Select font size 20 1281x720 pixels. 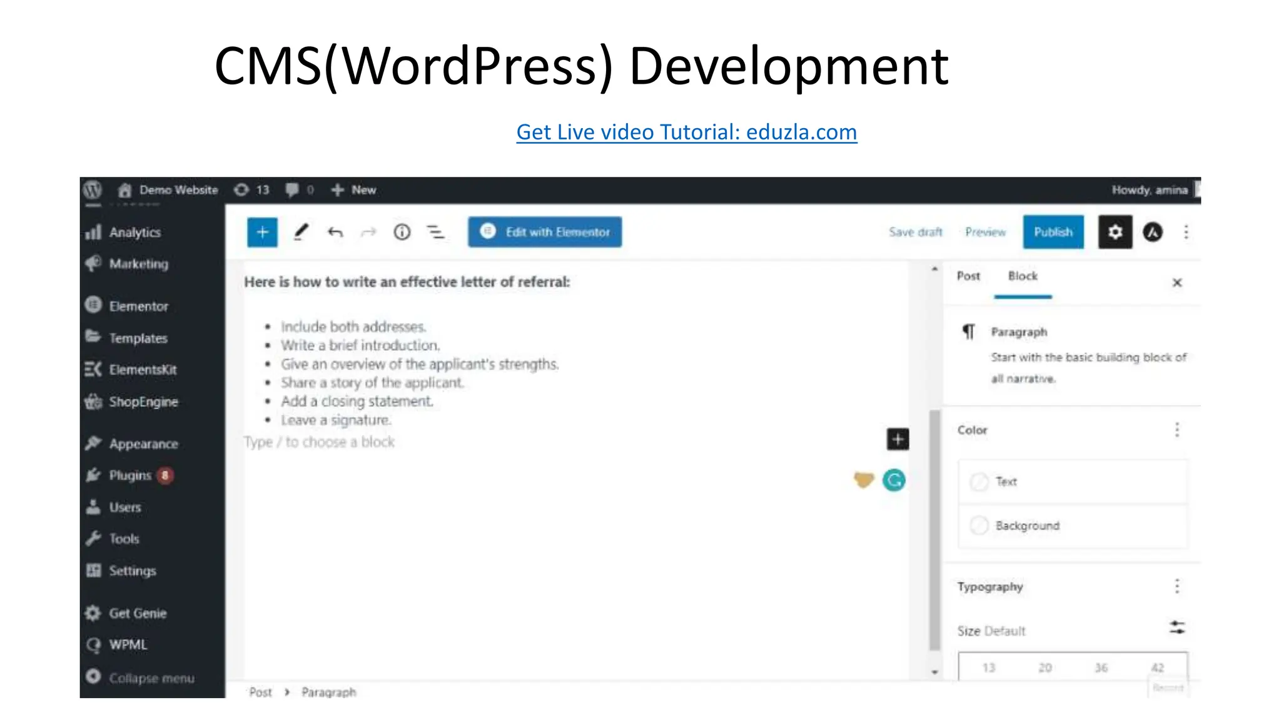coord(1045,668)
